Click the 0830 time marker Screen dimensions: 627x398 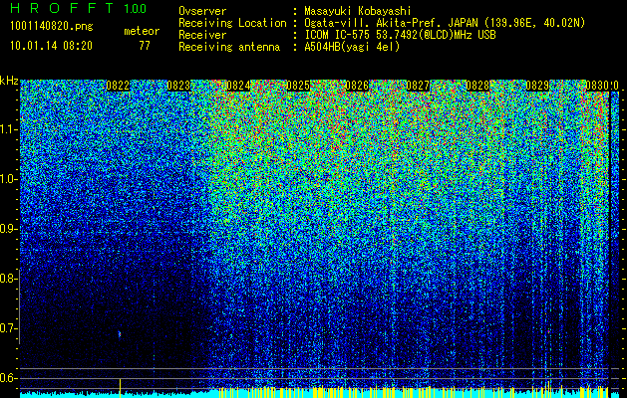pyautogui.click(x=597, y=86)
